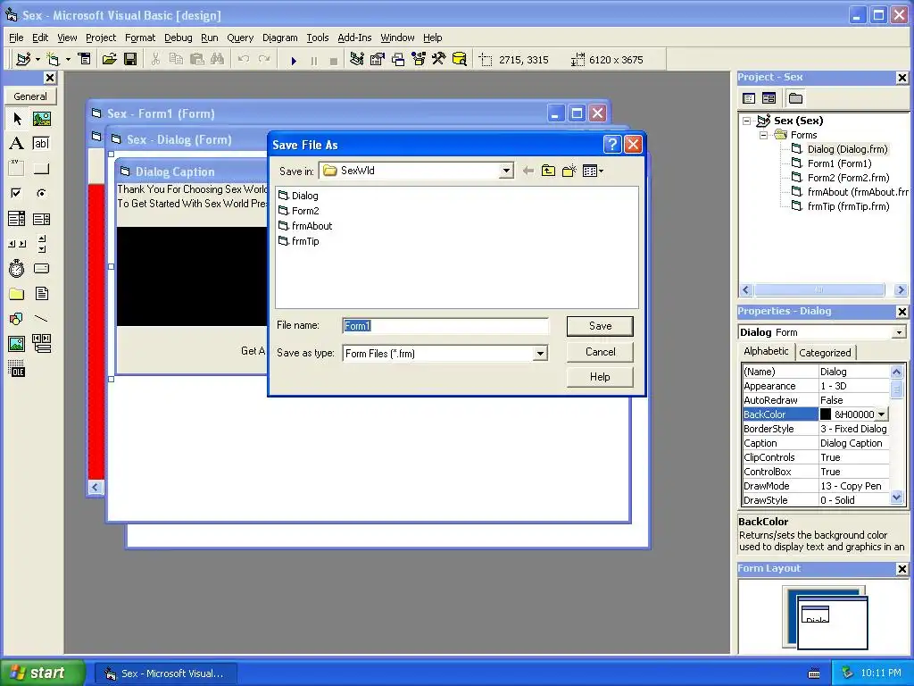Choose the FileListBox control tool

pyautogui.click(x=41, y=293)
